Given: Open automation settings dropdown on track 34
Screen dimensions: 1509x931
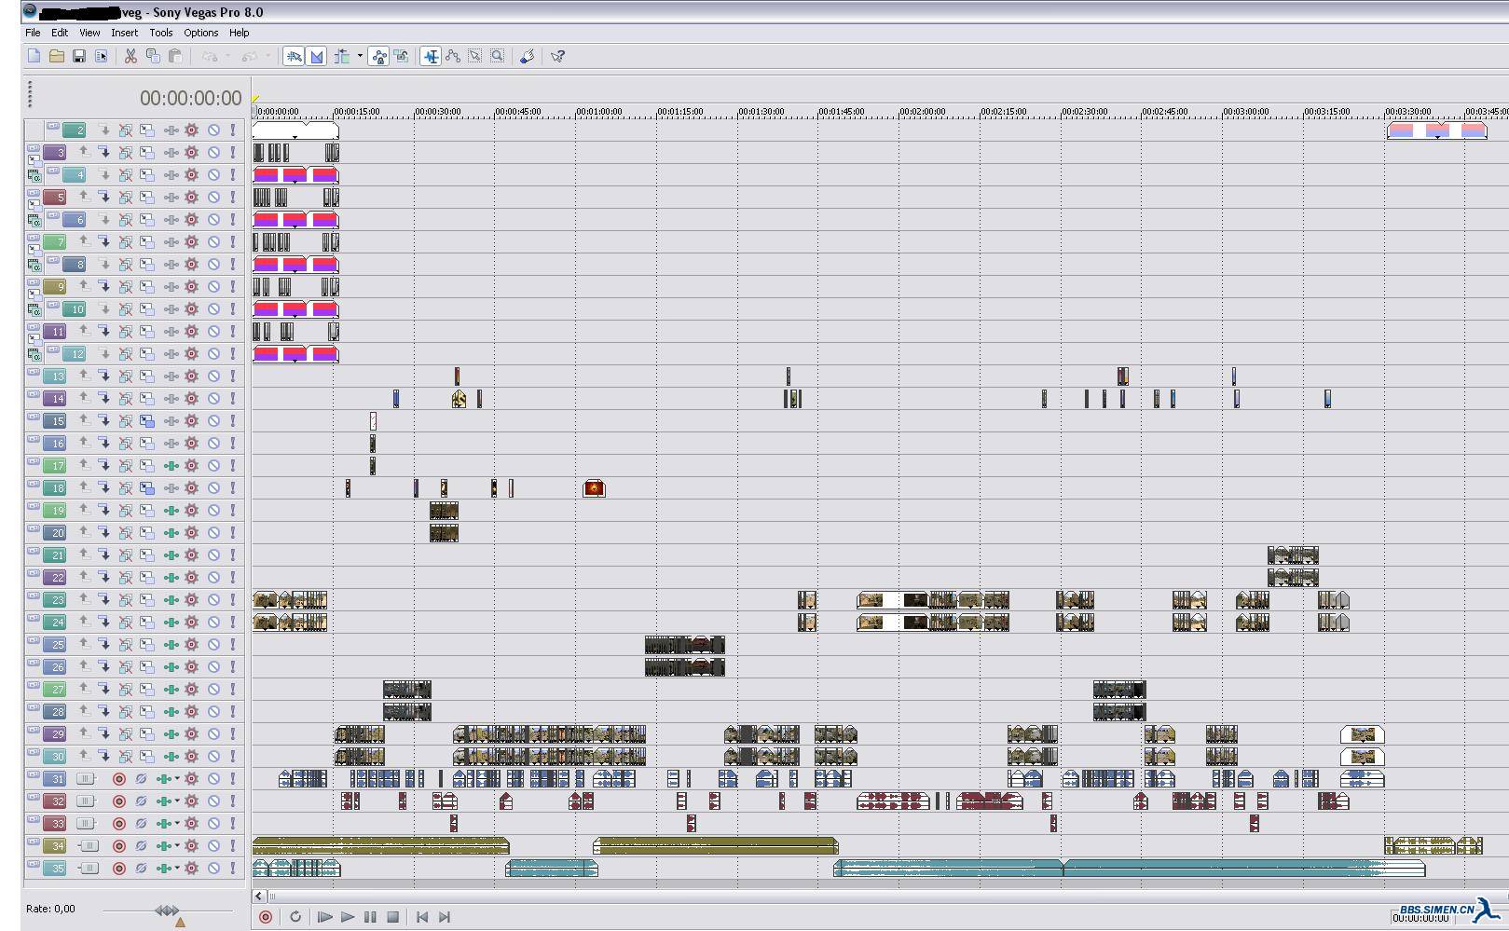Looking at the screenshot, I should coord(177,845).
